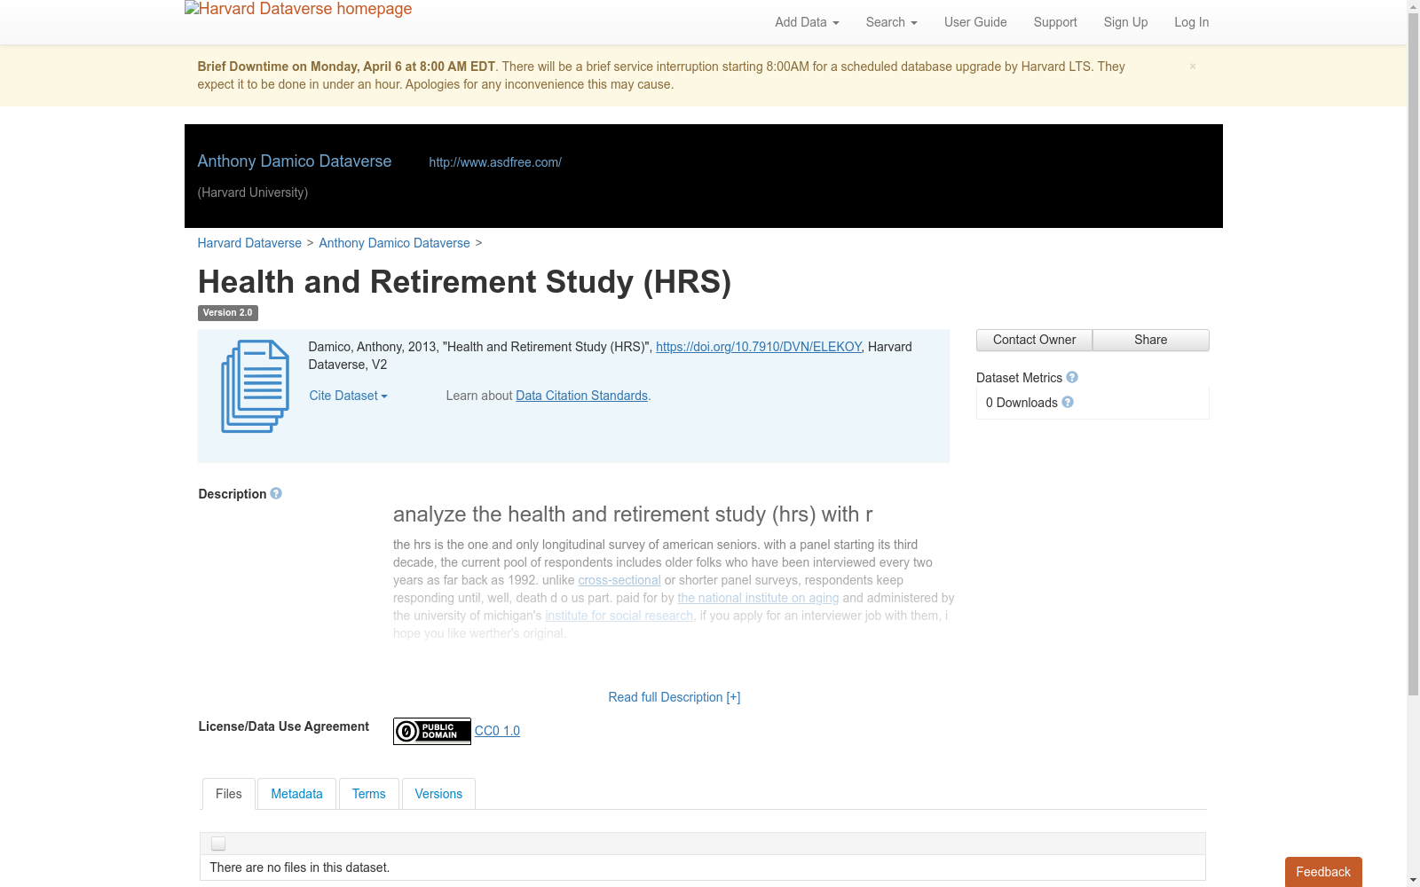Open the dataset DOI link

click(759, 347)
